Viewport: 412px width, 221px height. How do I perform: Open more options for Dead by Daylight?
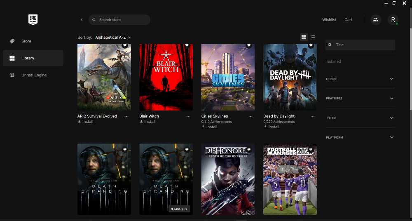pos(312,116)
